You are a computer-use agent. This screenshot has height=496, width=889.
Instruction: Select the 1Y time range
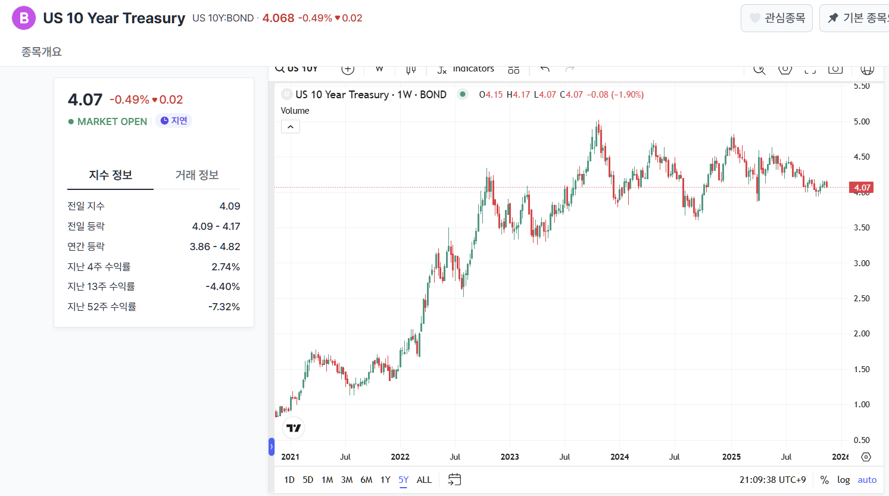[385, 480]
